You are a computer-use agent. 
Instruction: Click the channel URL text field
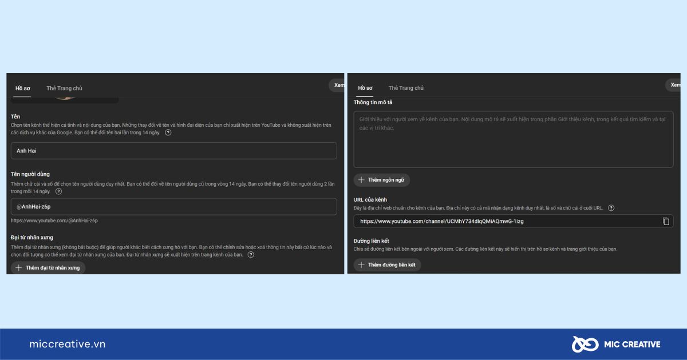tap(504, 221)
